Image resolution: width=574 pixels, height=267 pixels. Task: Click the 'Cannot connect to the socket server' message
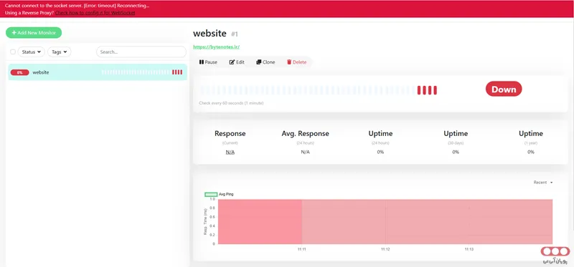77,6
